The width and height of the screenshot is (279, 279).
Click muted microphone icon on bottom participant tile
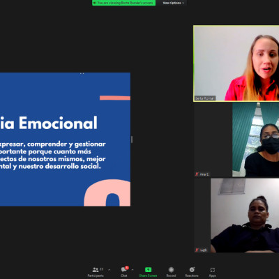coord(197,250)
